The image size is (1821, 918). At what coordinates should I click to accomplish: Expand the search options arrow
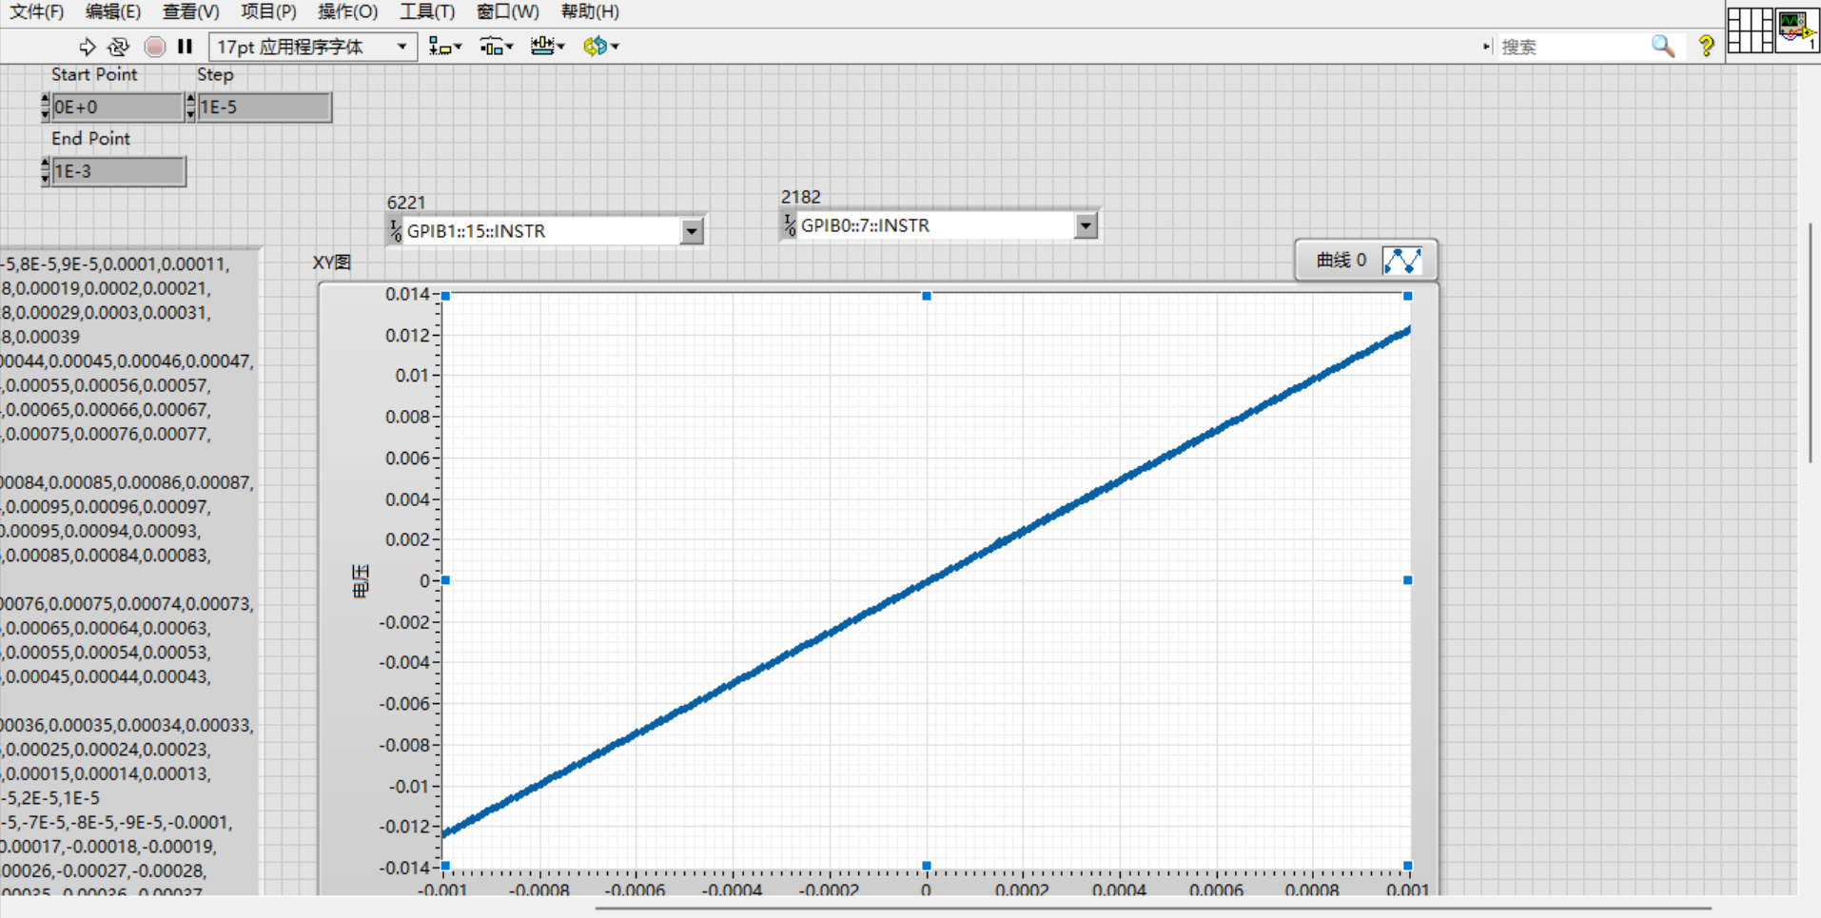tap(1486, 46)
